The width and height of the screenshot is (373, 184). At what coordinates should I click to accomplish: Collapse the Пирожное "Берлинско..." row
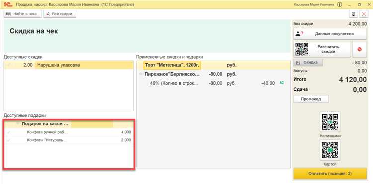pos(141,74)
